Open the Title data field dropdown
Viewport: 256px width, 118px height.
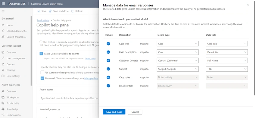coord(227,69)
